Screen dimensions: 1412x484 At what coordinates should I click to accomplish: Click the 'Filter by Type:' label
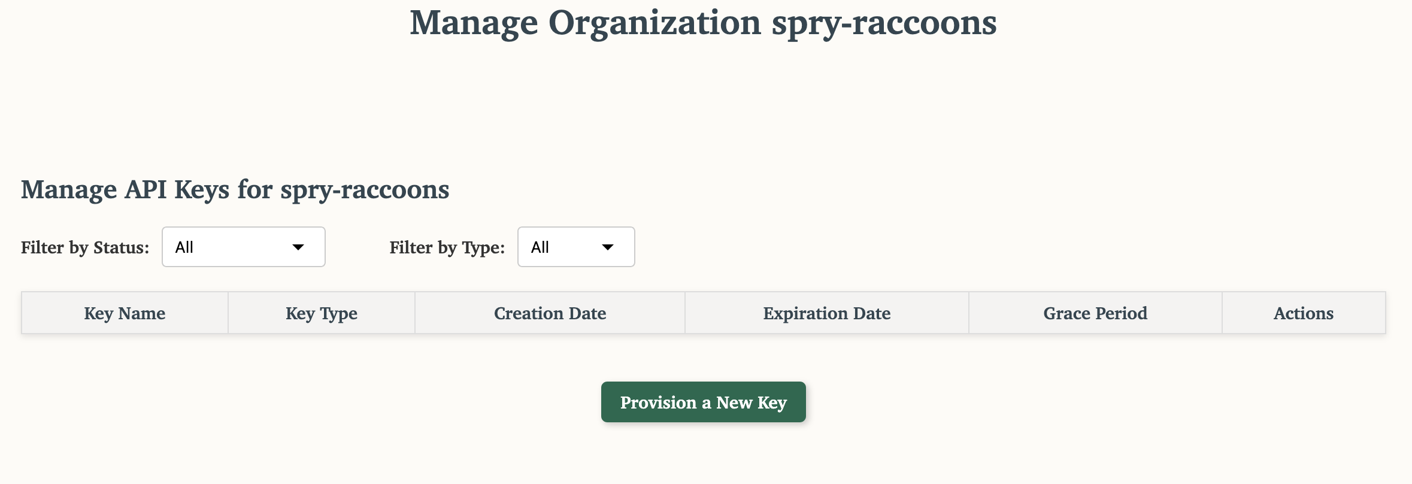447,247
